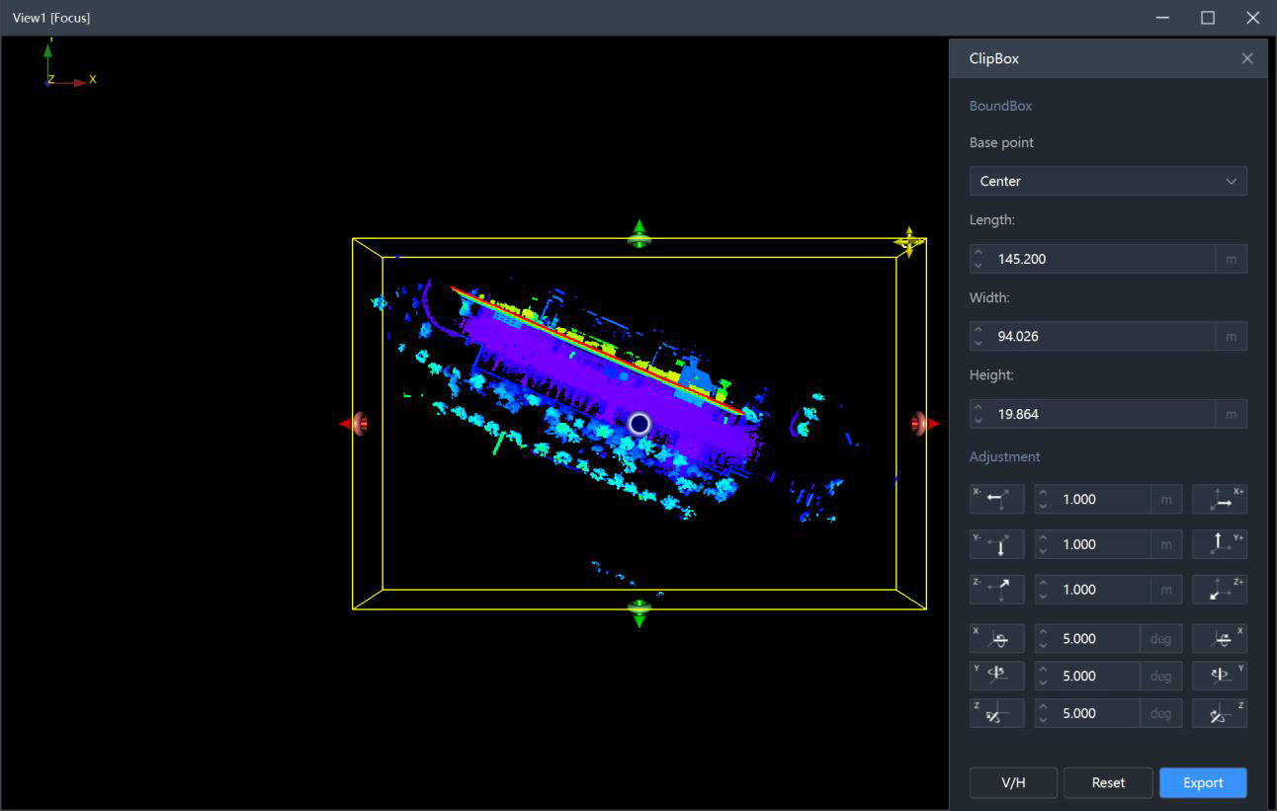The image size is (1277, 811).
Task: Shift clip box along Y- axis
Action: [x=996, y=544]
